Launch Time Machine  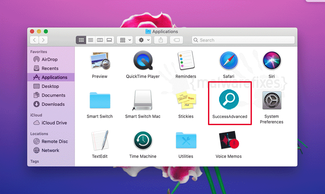click(x=143, y=140)
